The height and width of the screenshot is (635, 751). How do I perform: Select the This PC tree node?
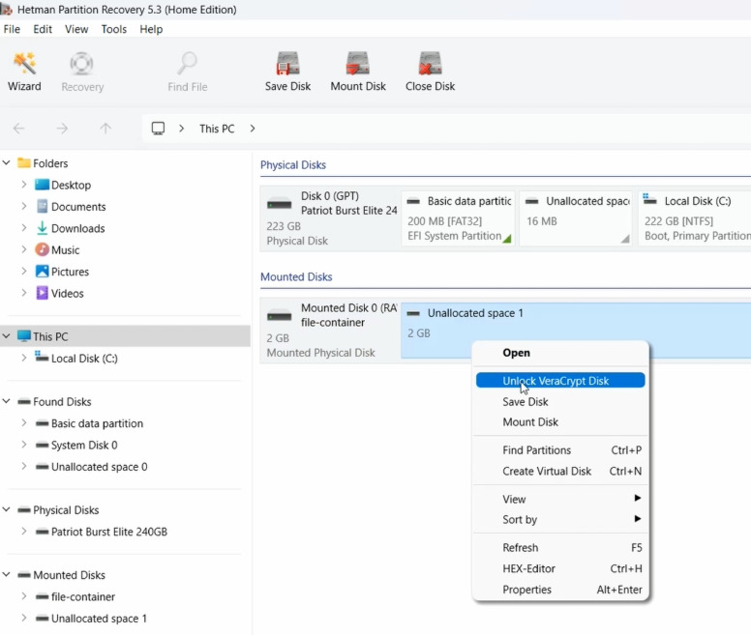(125, 336)
